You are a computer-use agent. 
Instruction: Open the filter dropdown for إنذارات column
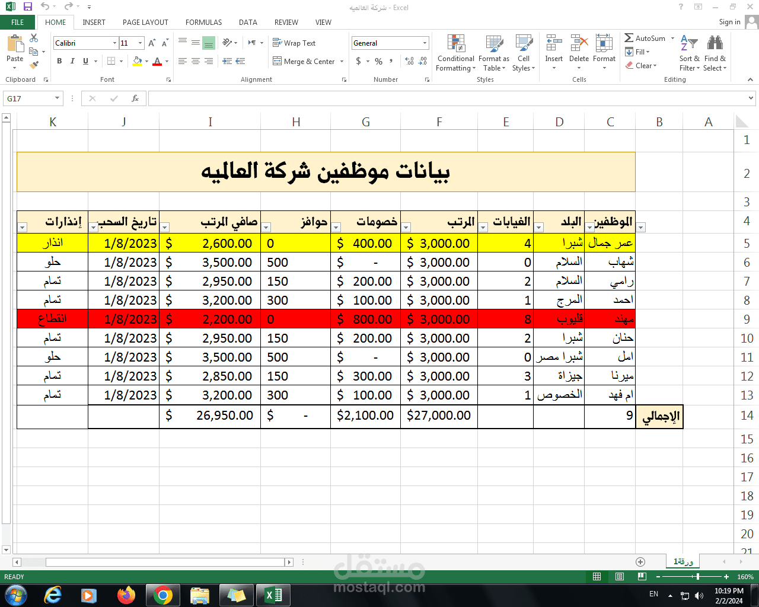tap(23, 228)
